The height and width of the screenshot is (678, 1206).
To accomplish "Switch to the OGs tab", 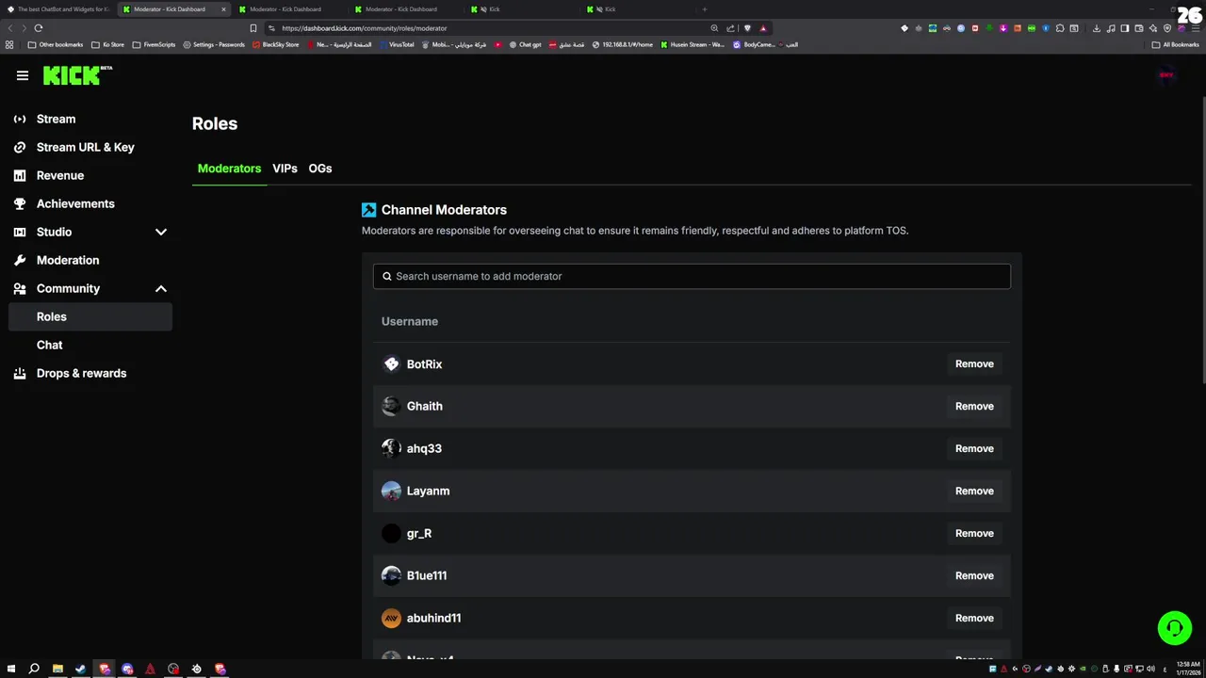I will (320, 169).
